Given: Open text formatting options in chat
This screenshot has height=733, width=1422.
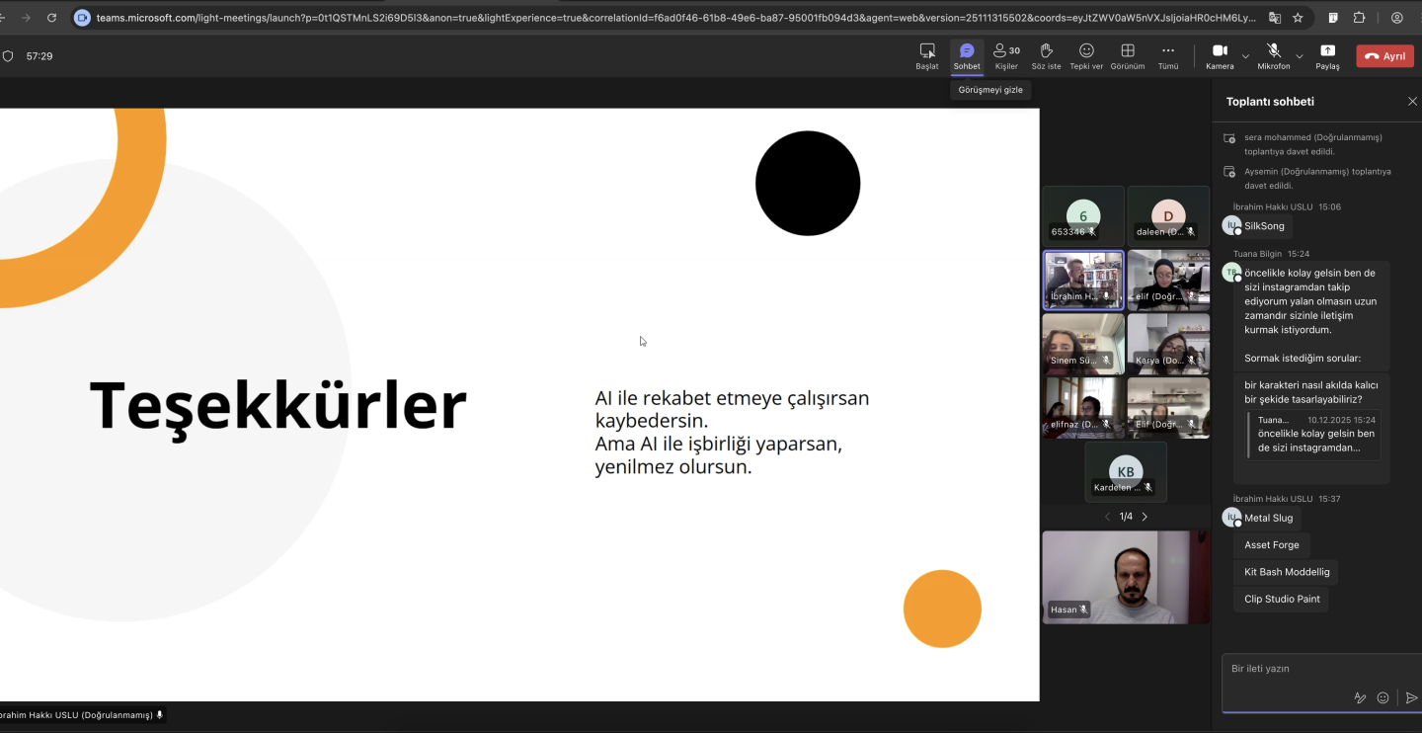Looking at the screenshot, I should click(1360, 697).
